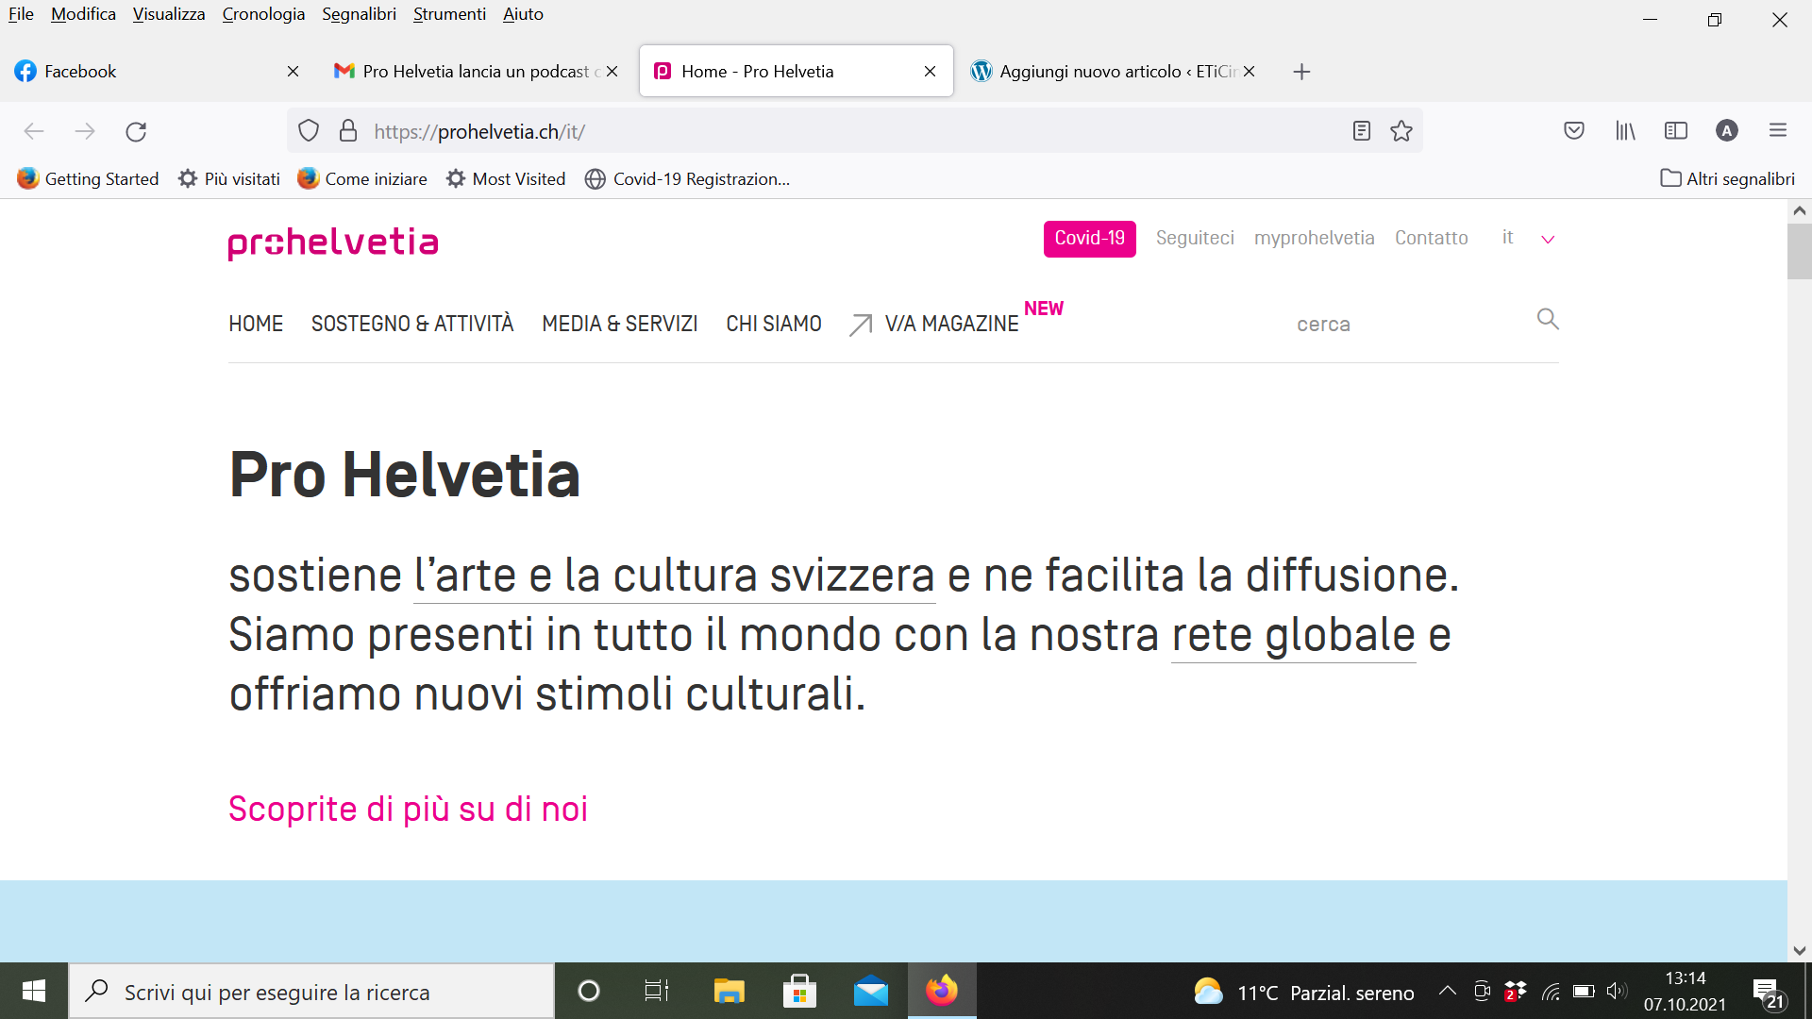
Task: Expand the language selector chevron
Action: click(1548, 240)
